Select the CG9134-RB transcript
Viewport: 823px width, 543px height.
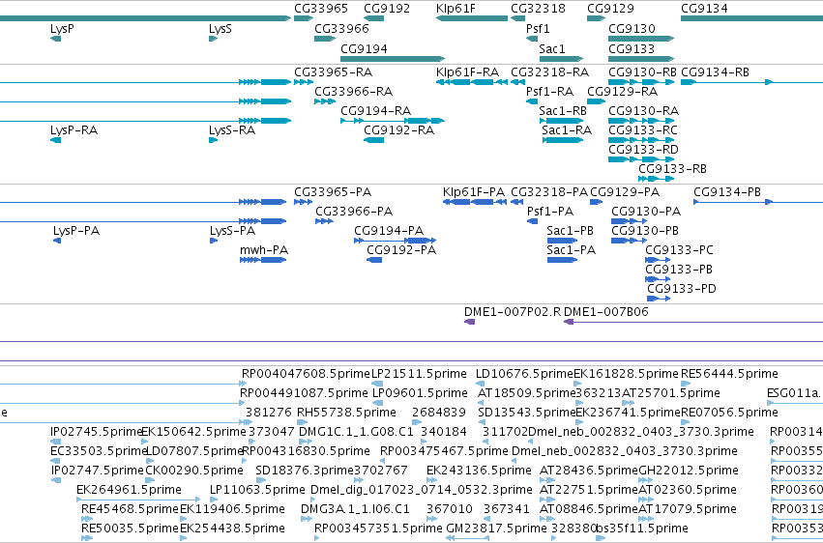coord(751,82)
